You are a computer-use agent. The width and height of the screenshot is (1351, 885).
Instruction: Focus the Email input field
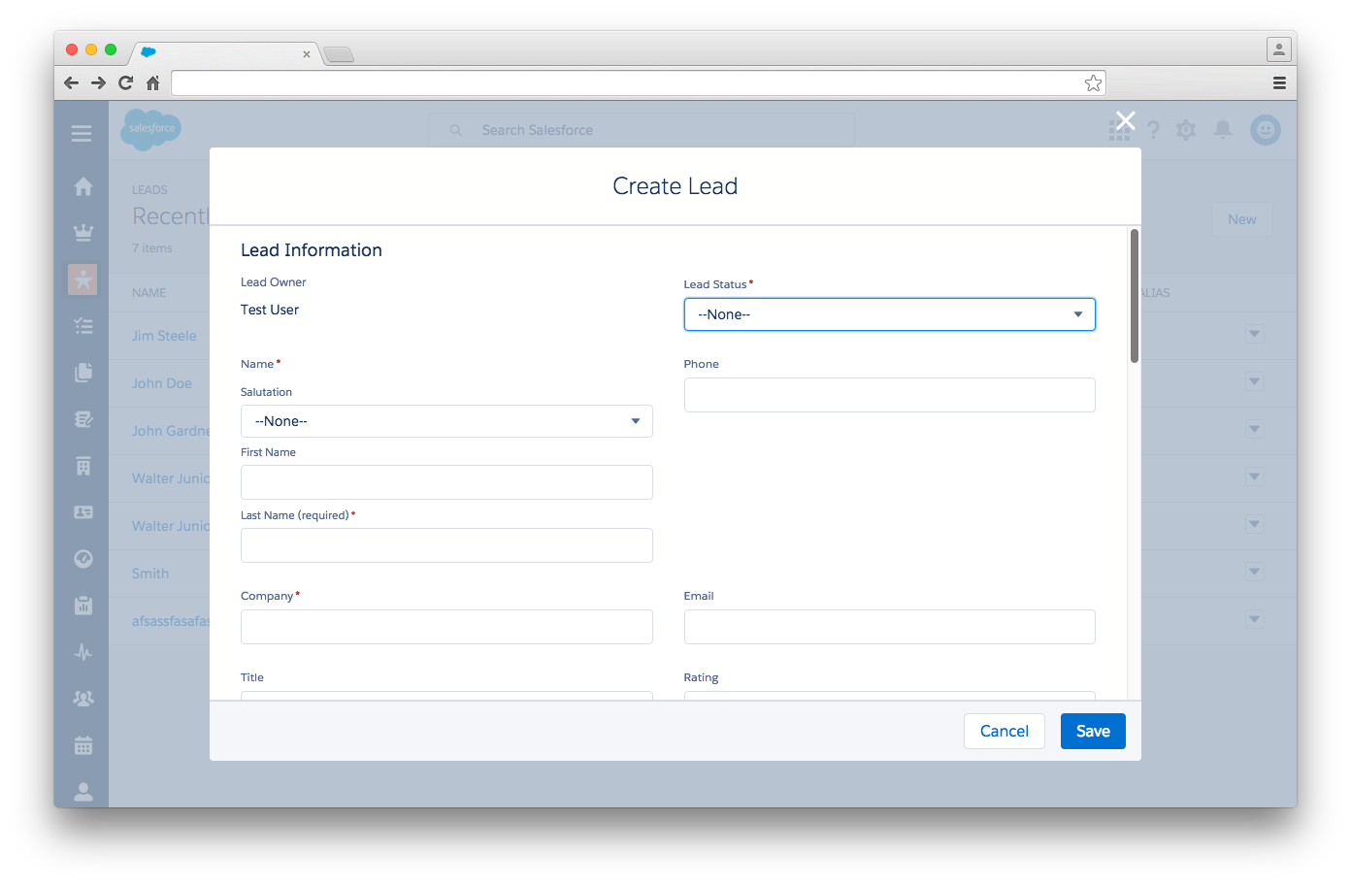coord(890,627)
